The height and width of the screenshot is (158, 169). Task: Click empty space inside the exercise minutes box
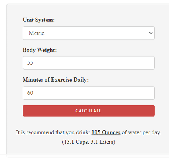click(94, 93)
